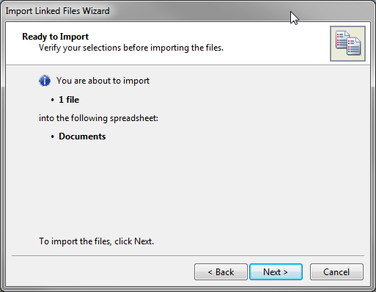Click the Verify your selections subtitle text

131,48
